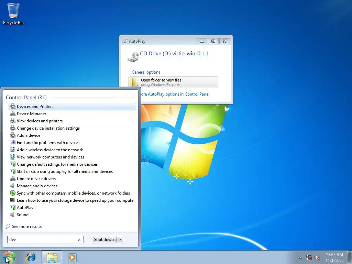Screen dimensions: 352x264
Task: Minimize the AutoPlay window
Action: (202, 41)
